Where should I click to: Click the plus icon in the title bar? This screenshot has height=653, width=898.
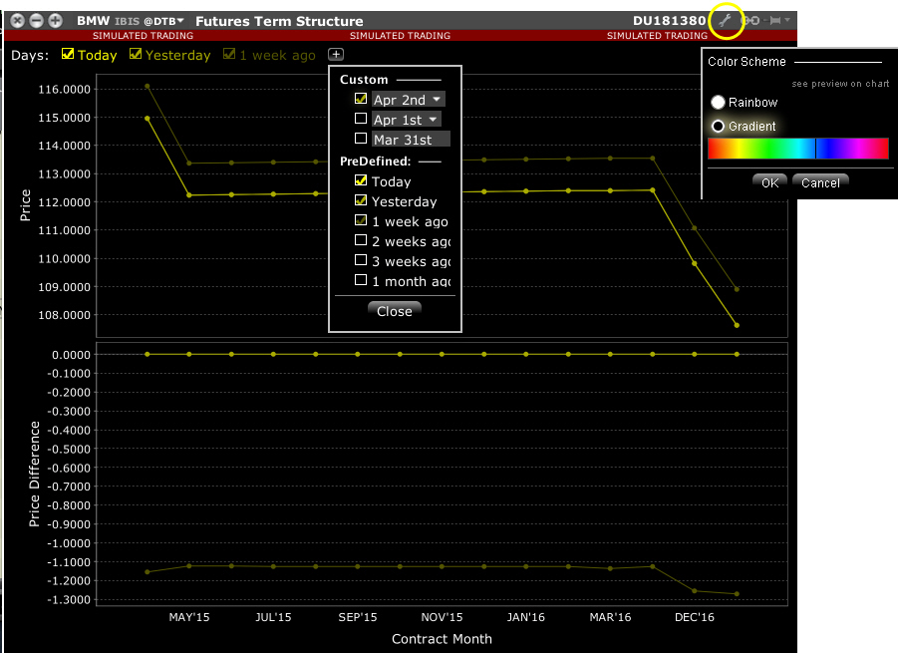point(55,19)
